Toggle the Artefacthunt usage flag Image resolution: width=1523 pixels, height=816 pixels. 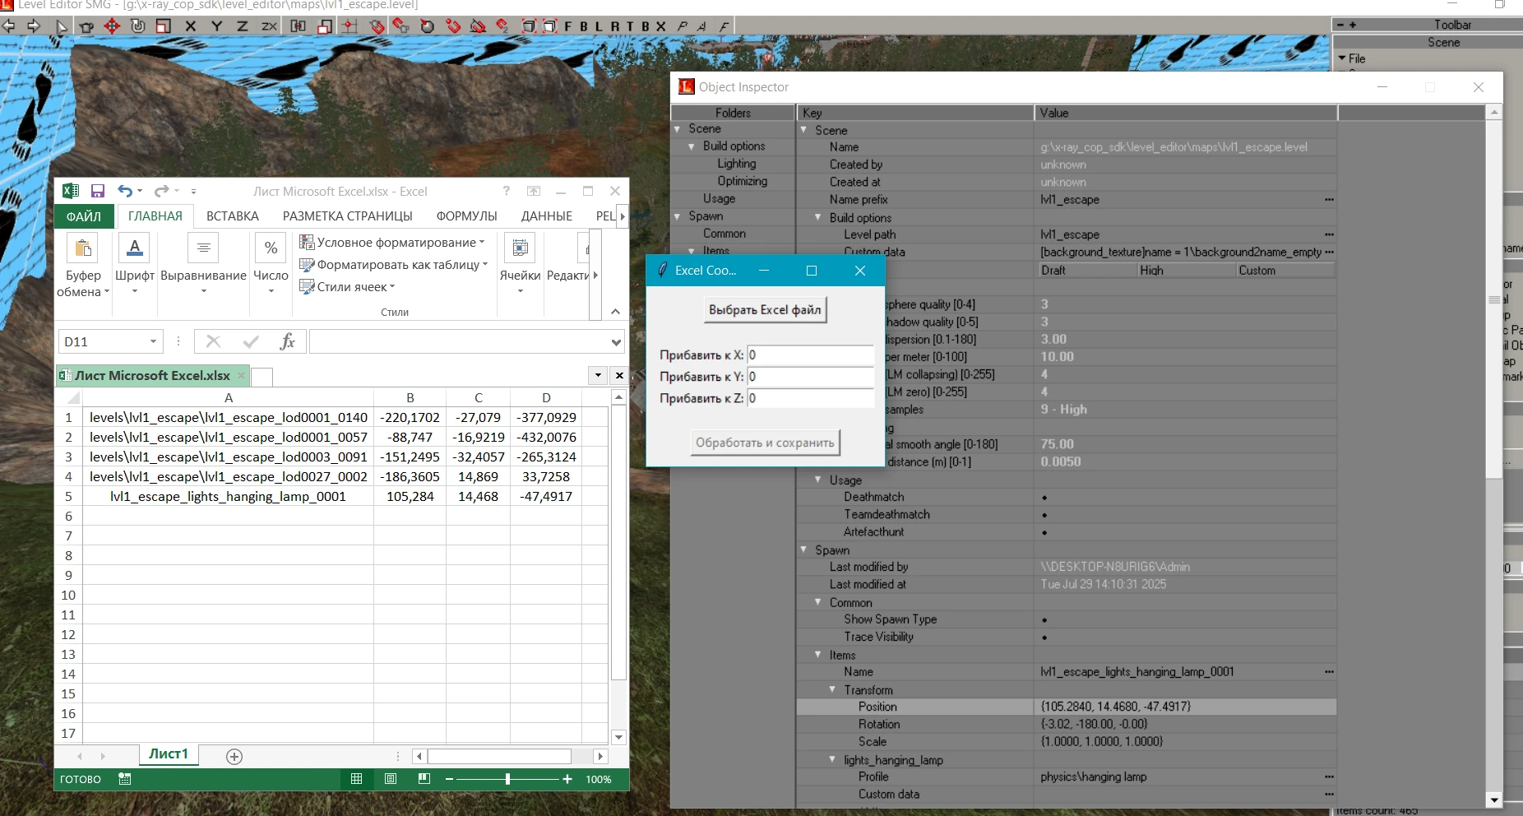tap(1044, 533)
